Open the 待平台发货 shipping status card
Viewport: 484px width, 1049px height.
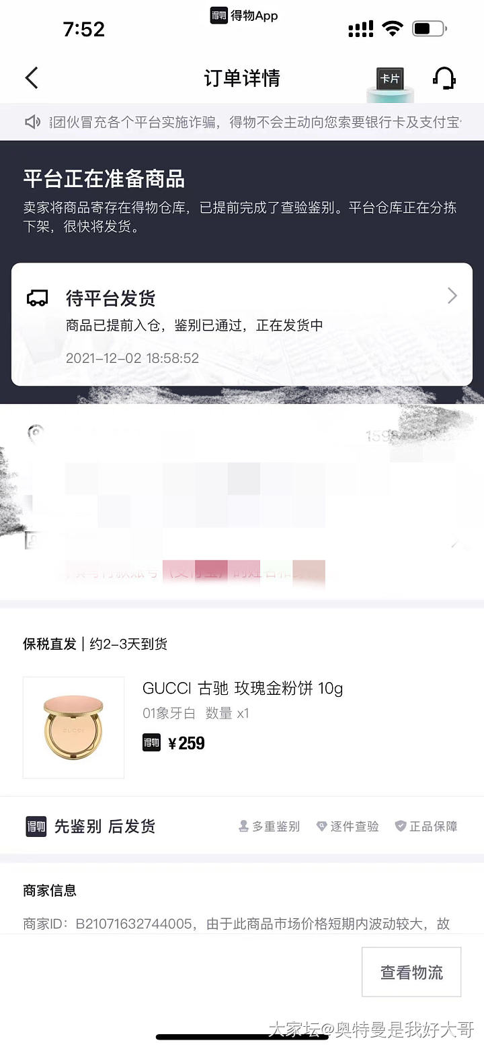(x=242, y=325)
